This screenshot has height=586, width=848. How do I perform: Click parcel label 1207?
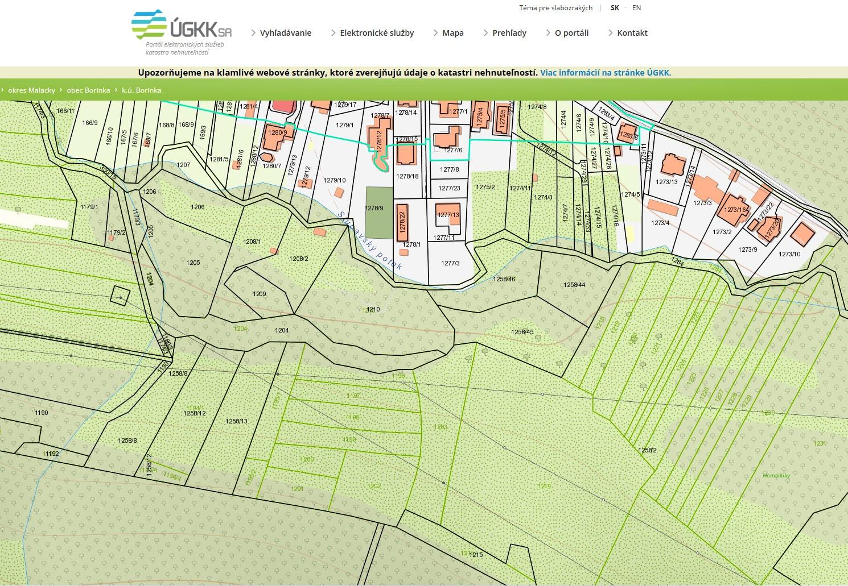pos(183,165)
